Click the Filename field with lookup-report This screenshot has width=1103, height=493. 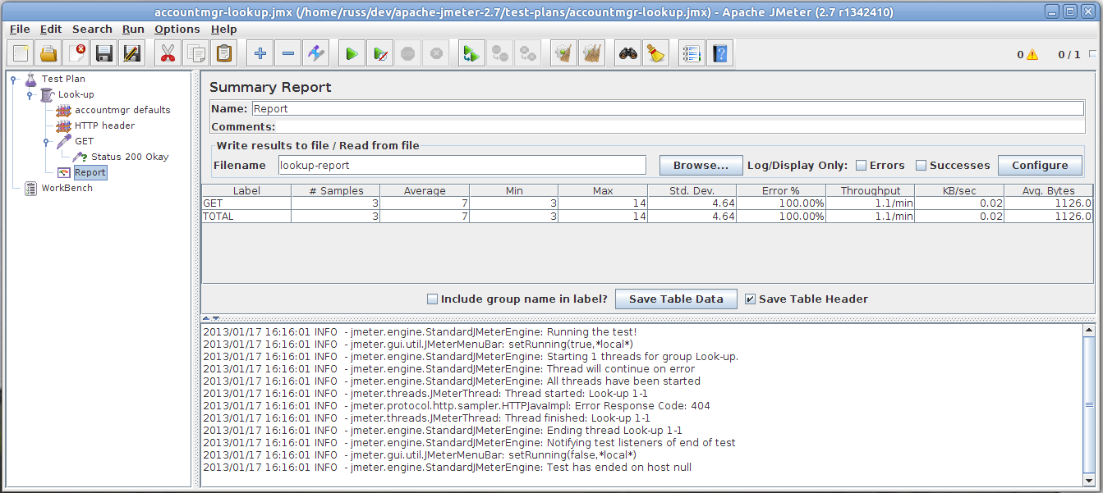pyautogui.click(x=462, y=166)
